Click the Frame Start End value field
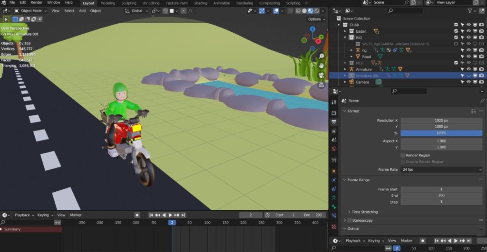This screenshot has width=487, height=252. [x=441, y=196]
